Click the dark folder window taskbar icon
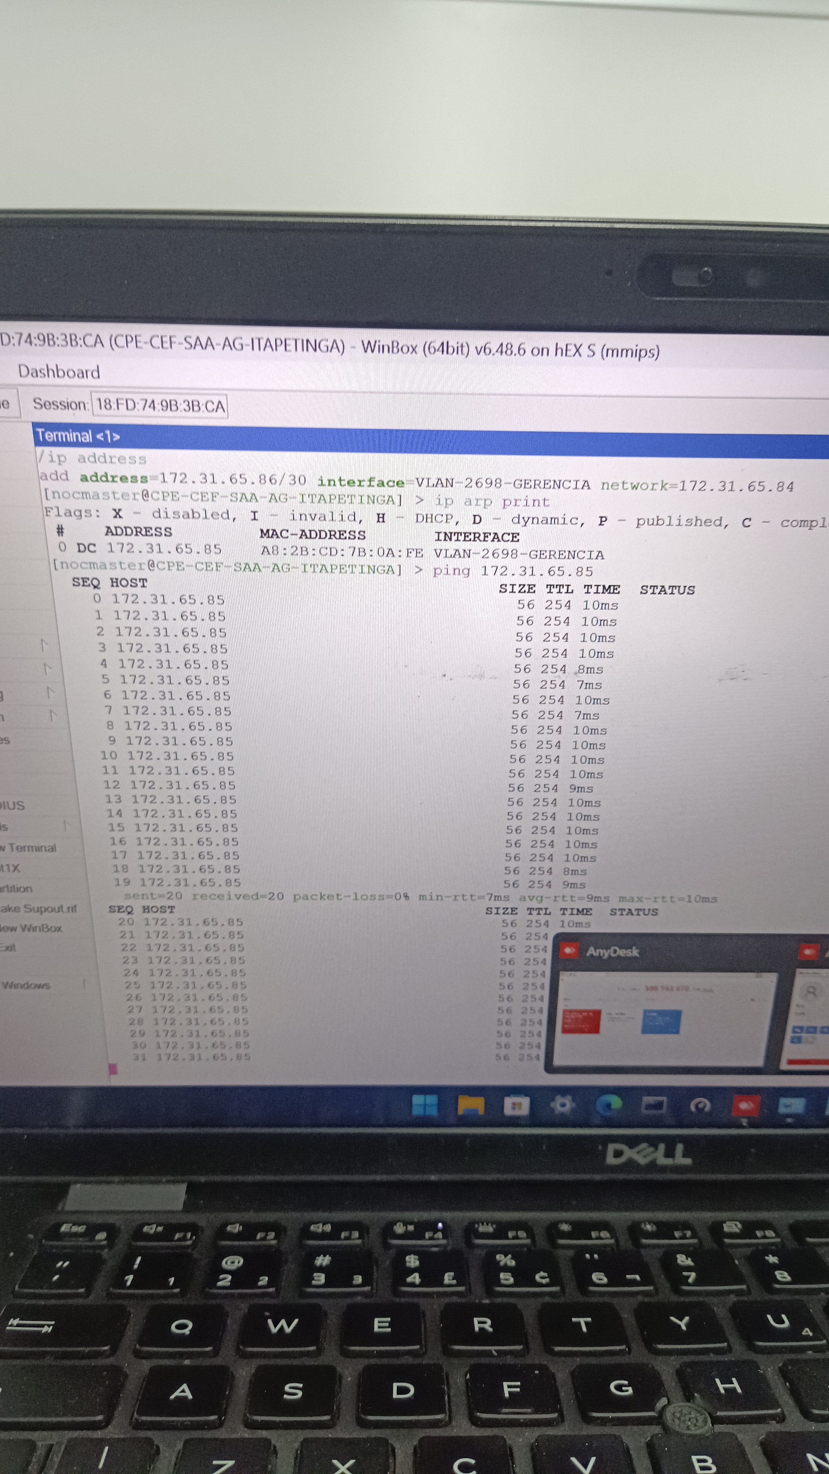This screenshot has width=829, height=1474. pyautogui.click(x=654, y=1105)
